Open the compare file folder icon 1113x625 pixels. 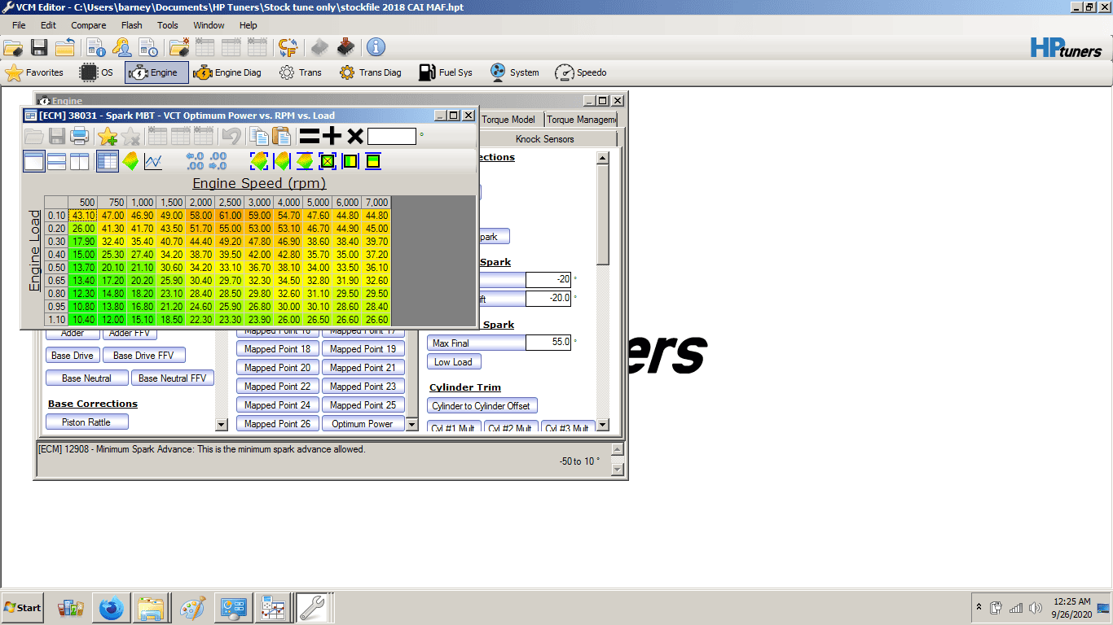pos(179,47)
